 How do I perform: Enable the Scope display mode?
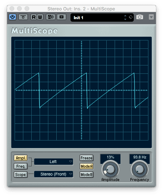pos(20,175)
